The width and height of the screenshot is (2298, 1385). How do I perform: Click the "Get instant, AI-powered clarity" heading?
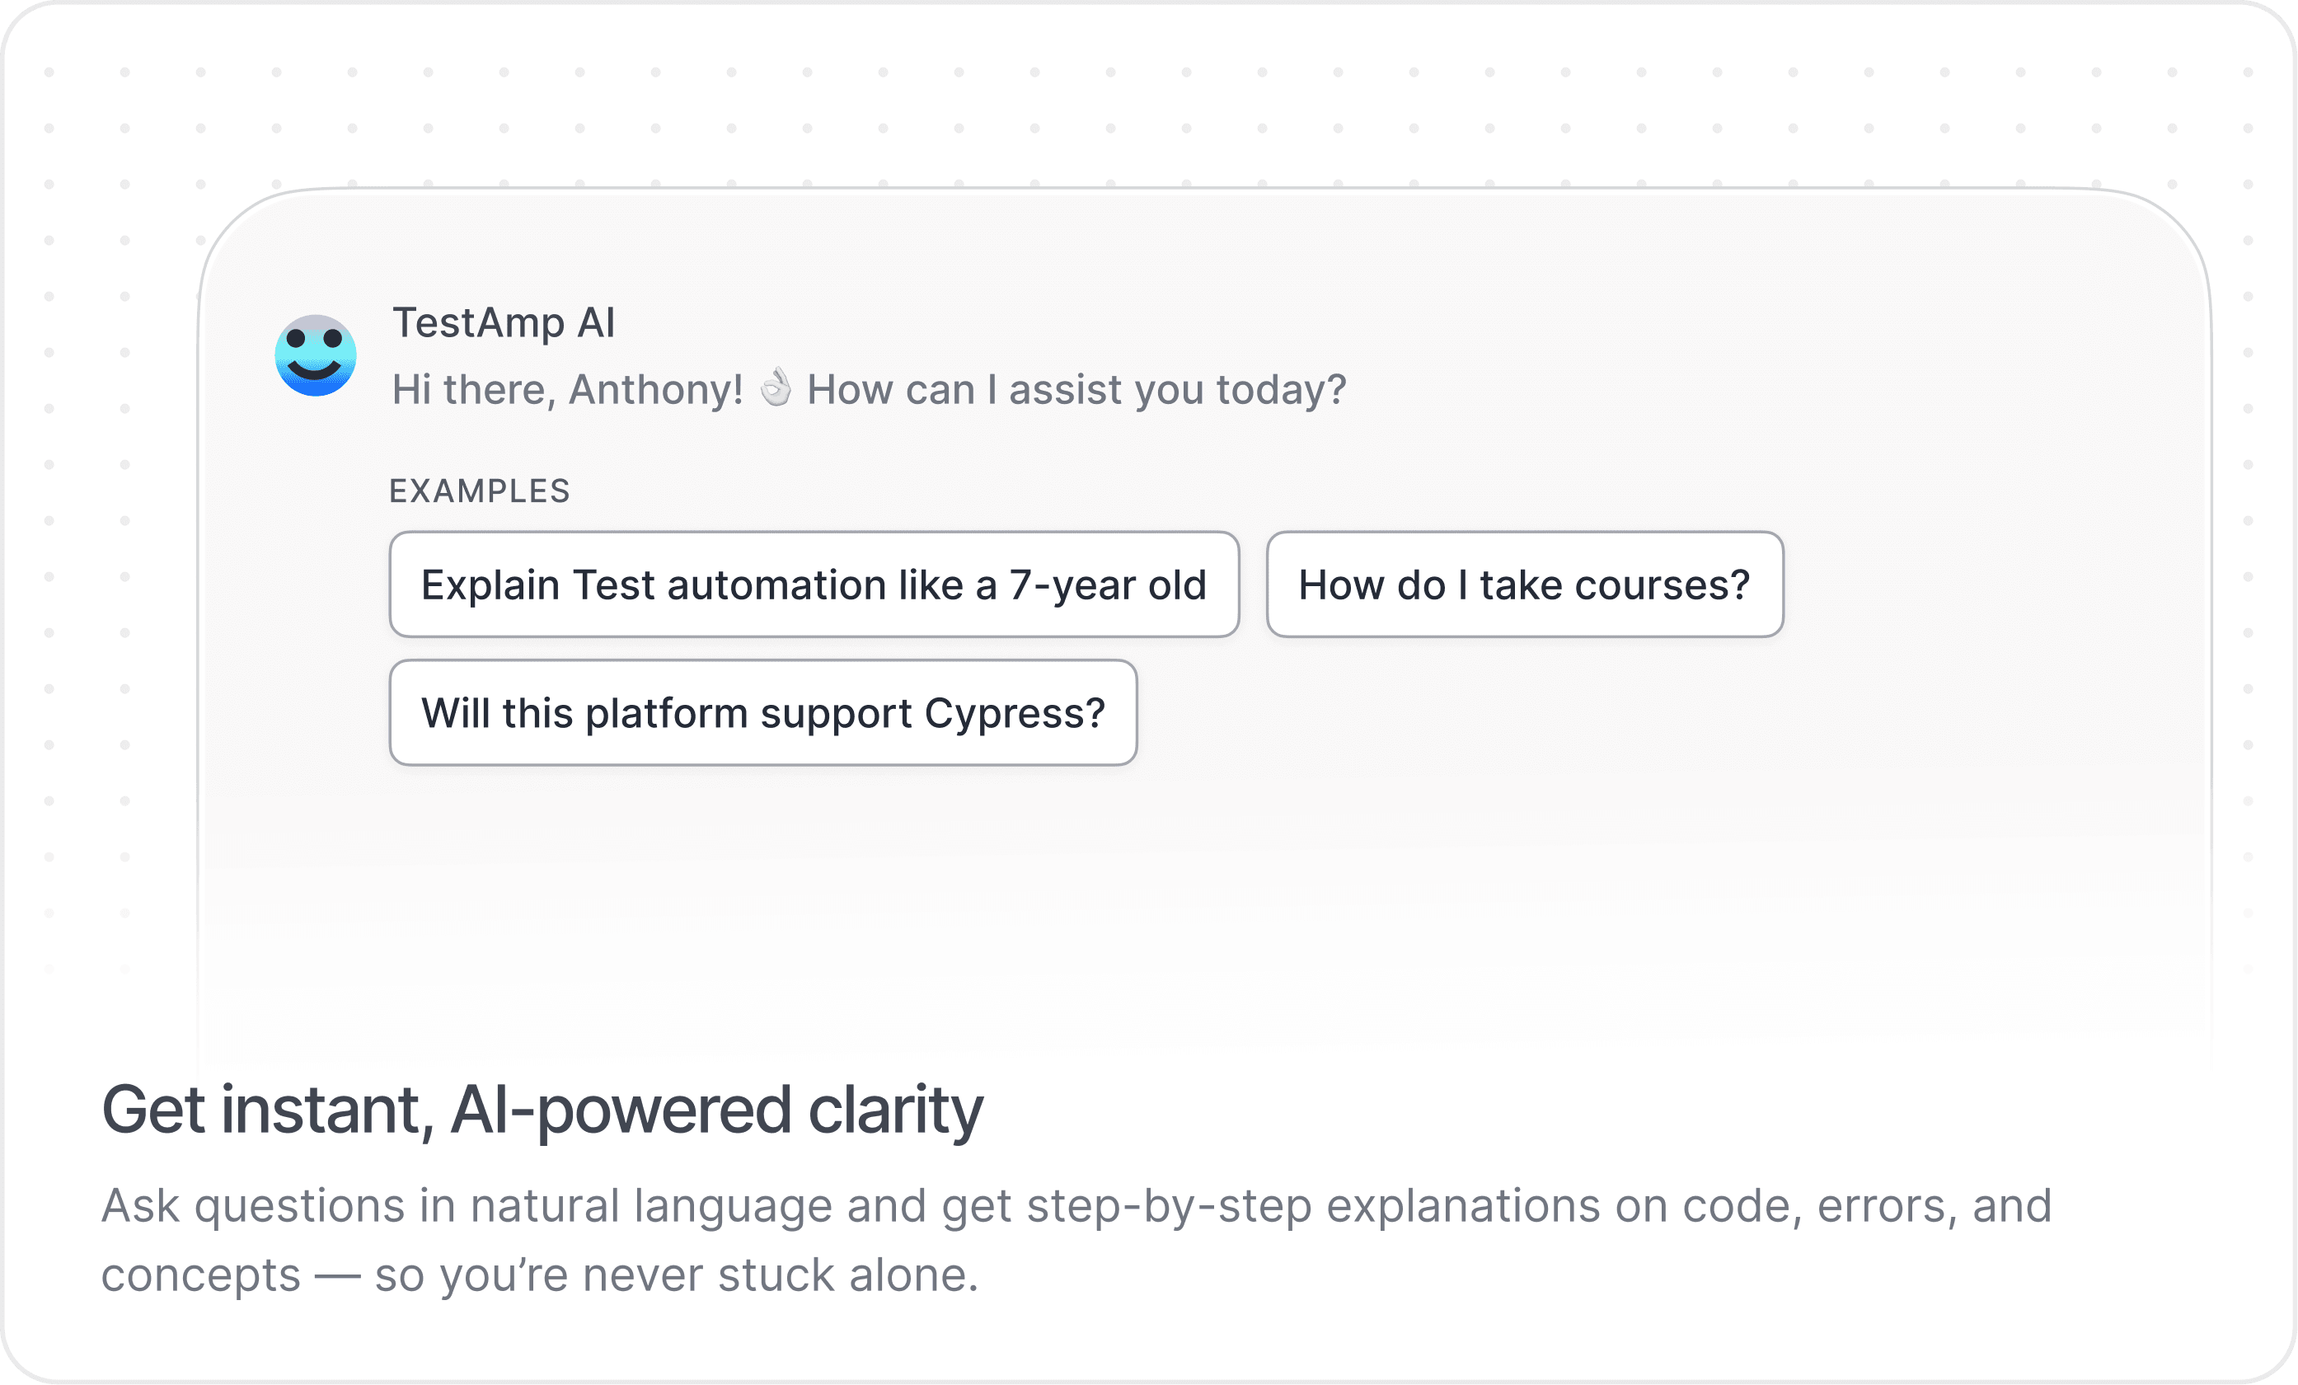[x=542, y=1110]
